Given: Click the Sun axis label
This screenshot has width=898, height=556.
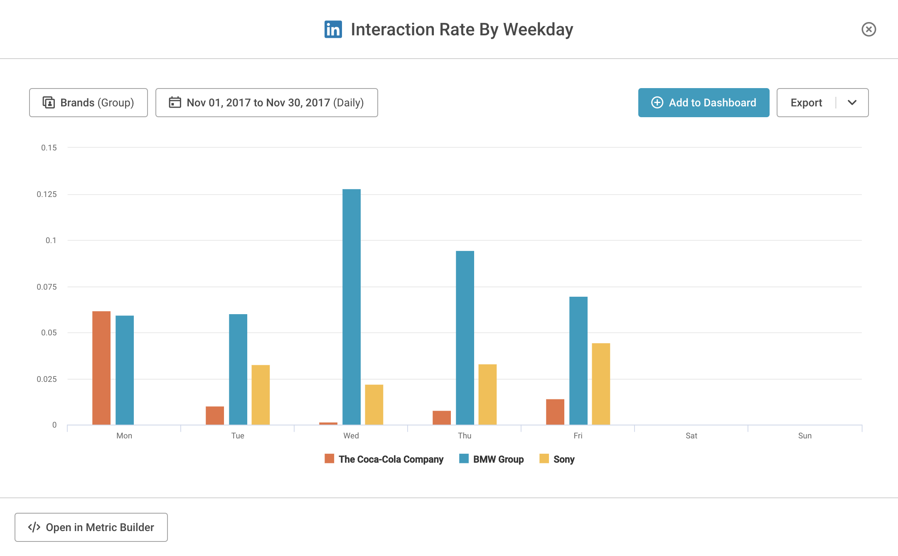Looking at the screenshot, I should tap(805, 435).
